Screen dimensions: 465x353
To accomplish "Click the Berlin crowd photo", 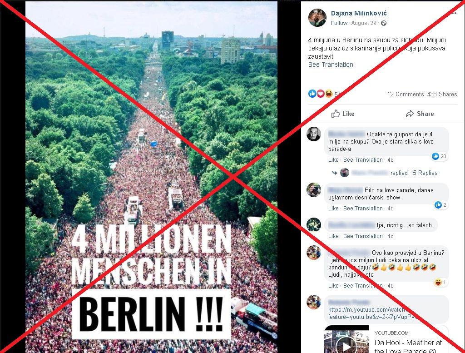I will point(151,177).
